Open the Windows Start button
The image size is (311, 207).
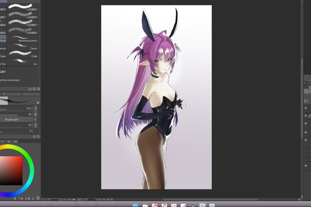(x=135, y=205)
